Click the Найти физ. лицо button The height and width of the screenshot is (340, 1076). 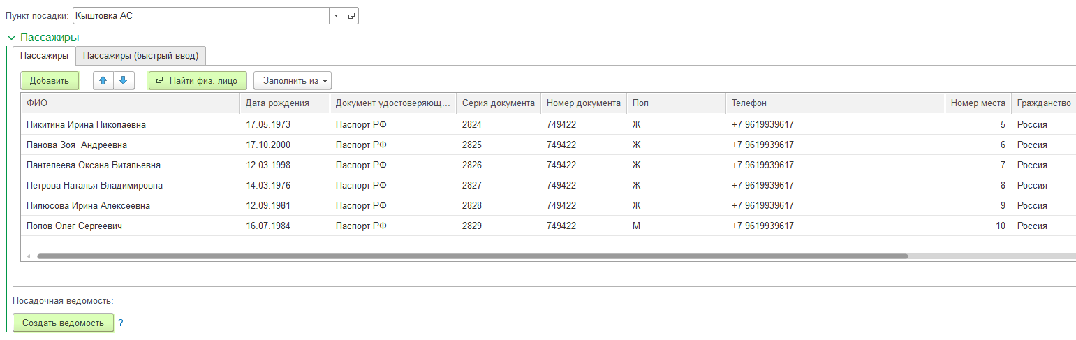coord(198,81)
